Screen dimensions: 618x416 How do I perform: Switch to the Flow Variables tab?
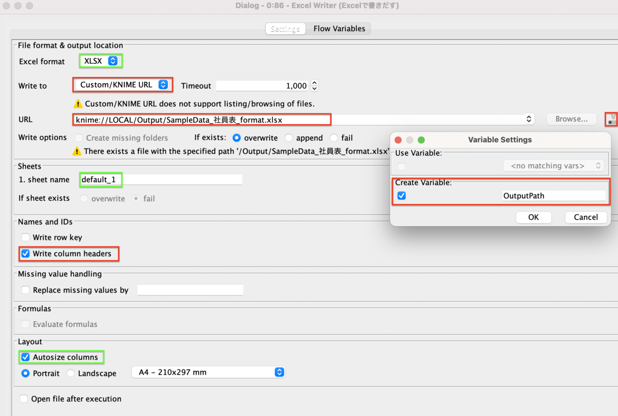[339, 29]
